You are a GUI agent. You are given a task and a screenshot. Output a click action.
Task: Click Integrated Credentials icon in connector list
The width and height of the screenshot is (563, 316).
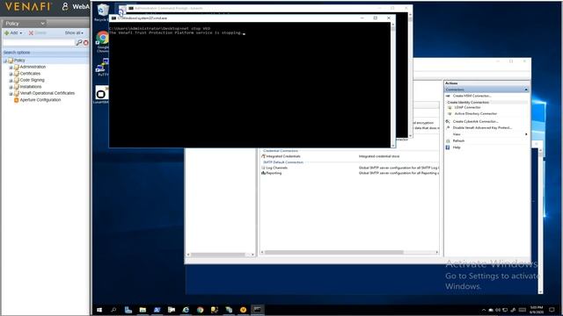tap(264, 156)
